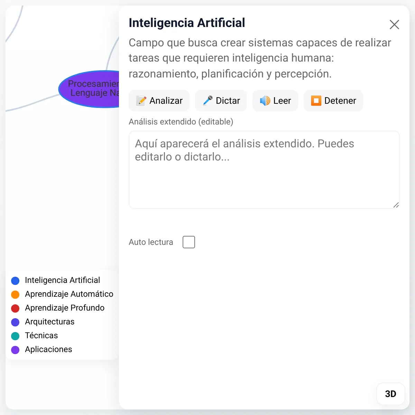This screenshot has height=415, width=415.
Task: Click the microphone icon on Dictar
Action: [x=207, y=101]
